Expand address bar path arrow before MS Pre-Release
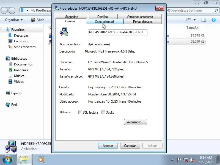 tap(27, 10)
